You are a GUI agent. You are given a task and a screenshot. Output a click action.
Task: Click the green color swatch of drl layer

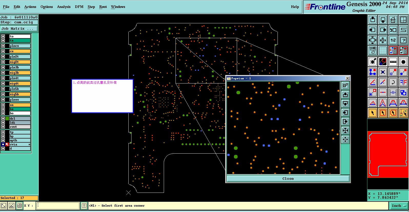point(7,119)
